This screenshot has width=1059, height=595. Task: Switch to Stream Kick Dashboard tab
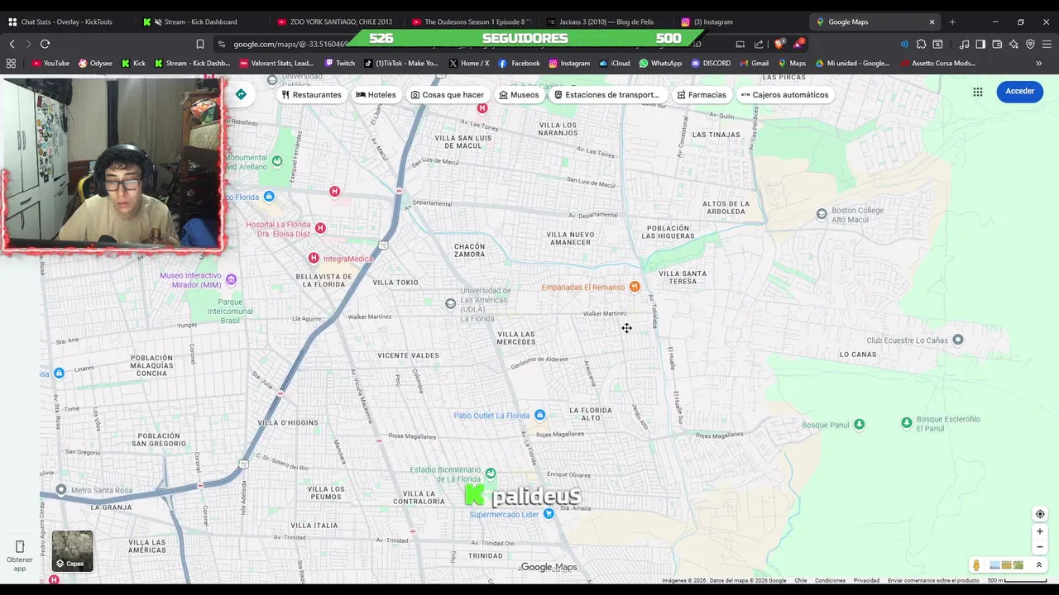coord(199,21)
